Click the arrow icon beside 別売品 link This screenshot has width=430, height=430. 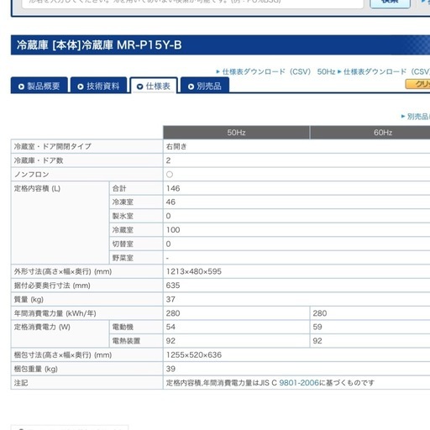[403, 116]
